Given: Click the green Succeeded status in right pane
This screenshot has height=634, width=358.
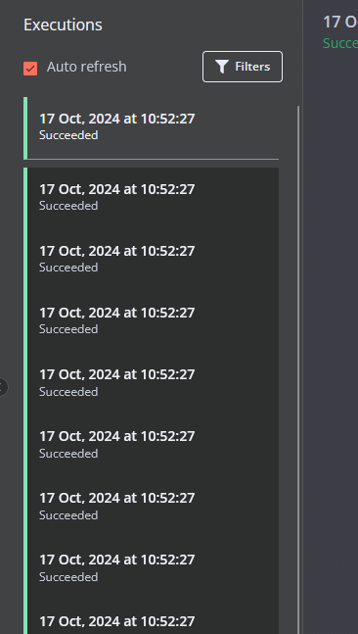Looking at the screenshot, I should click(340, 43).
